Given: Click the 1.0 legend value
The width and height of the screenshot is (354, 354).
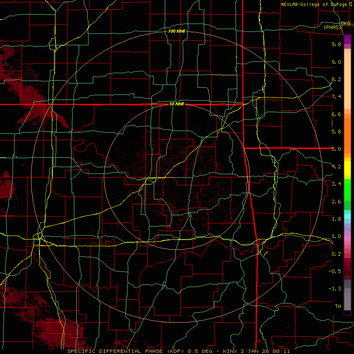Looking at the screenshot, I should [x=336, y=236].
